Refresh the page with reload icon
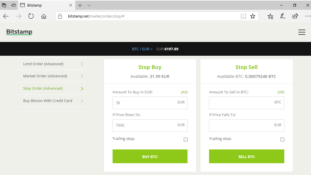This screenshot has height=175, width=311. 31,16
